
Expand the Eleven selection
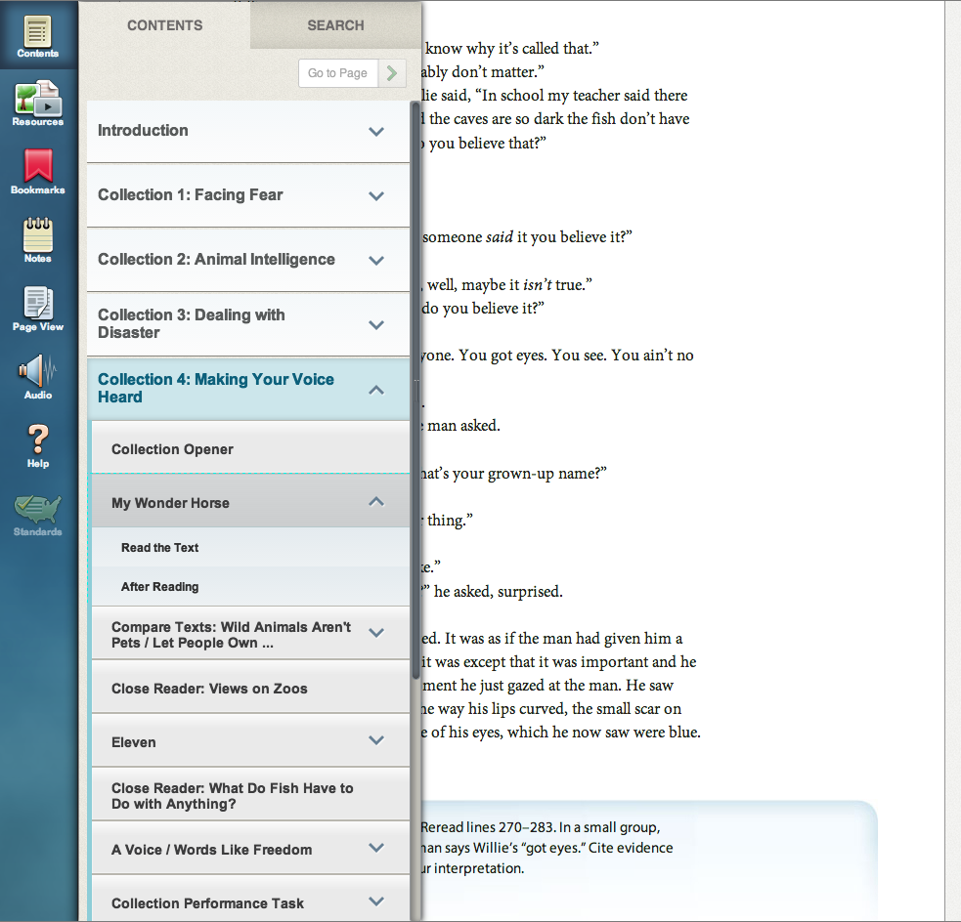pos(376,741)
